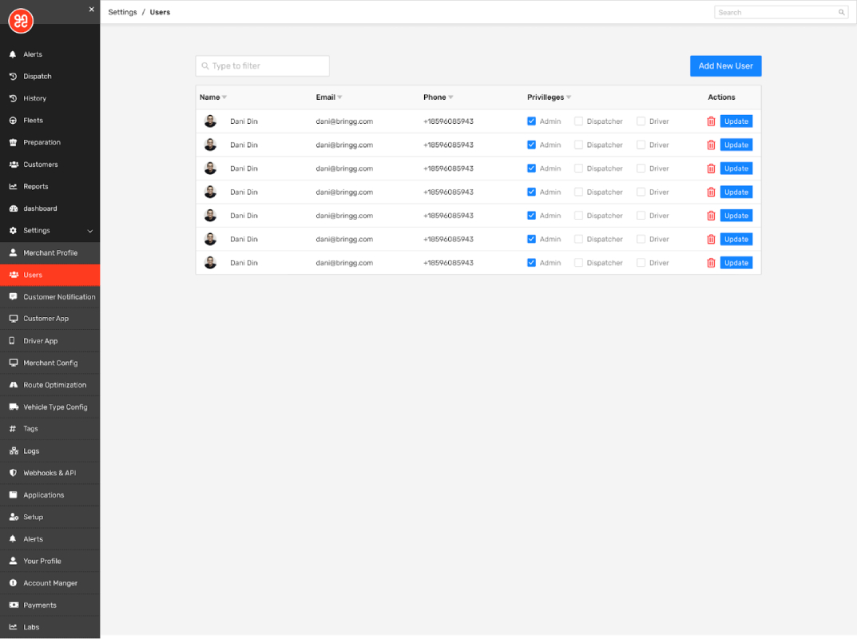This screenshot has height=639, width=857.
Task: Open the dashboard gauge icon
Action: (14, 208)
